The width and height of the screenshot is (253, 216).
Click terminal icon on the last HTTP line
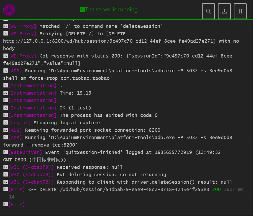point(5,204)
